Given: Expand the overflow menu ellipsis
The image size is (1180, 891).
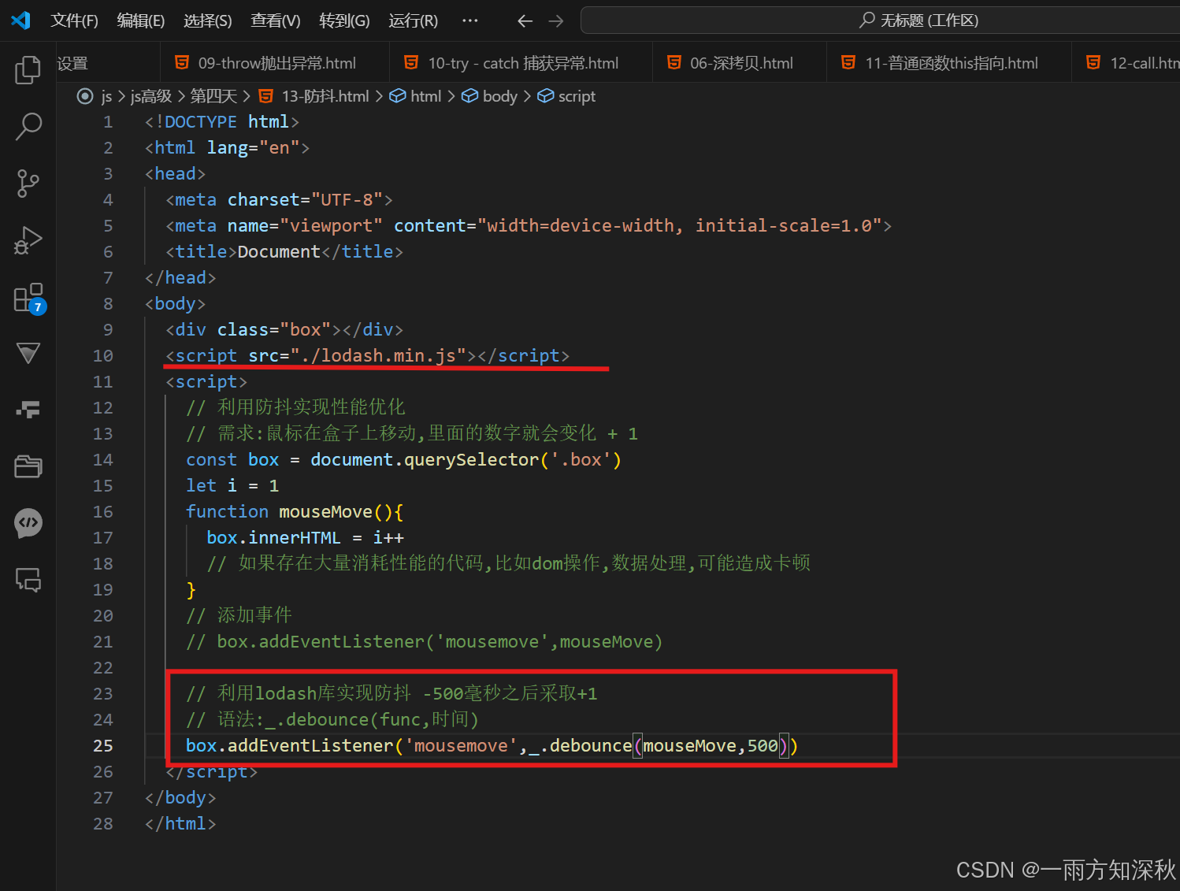Looking at the screenshot, I should point(470,20).
